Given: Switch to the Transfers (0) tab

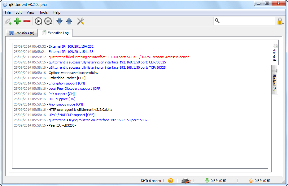Looking at the screenshot, I should (x=22, y=33).
